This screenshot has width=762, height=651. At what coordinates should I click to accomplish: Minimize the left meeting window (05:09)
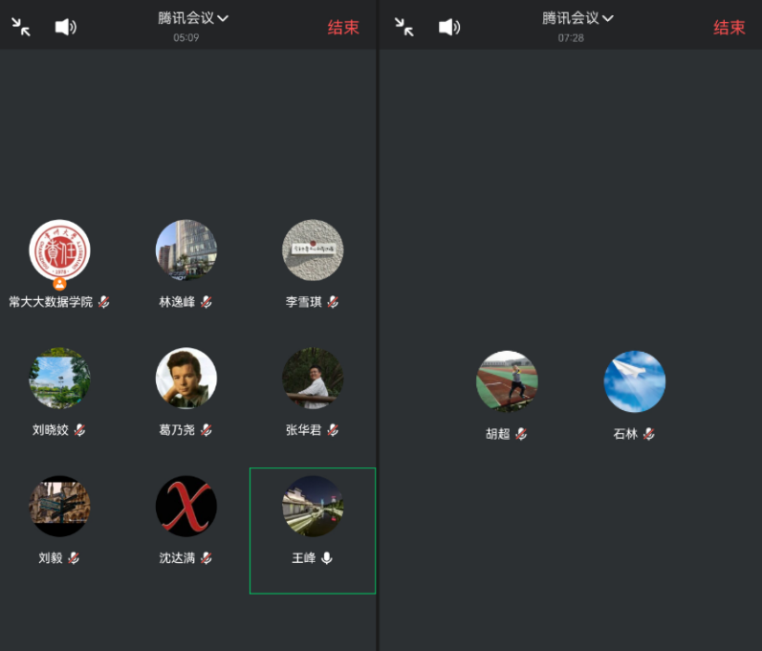point(21,27)
